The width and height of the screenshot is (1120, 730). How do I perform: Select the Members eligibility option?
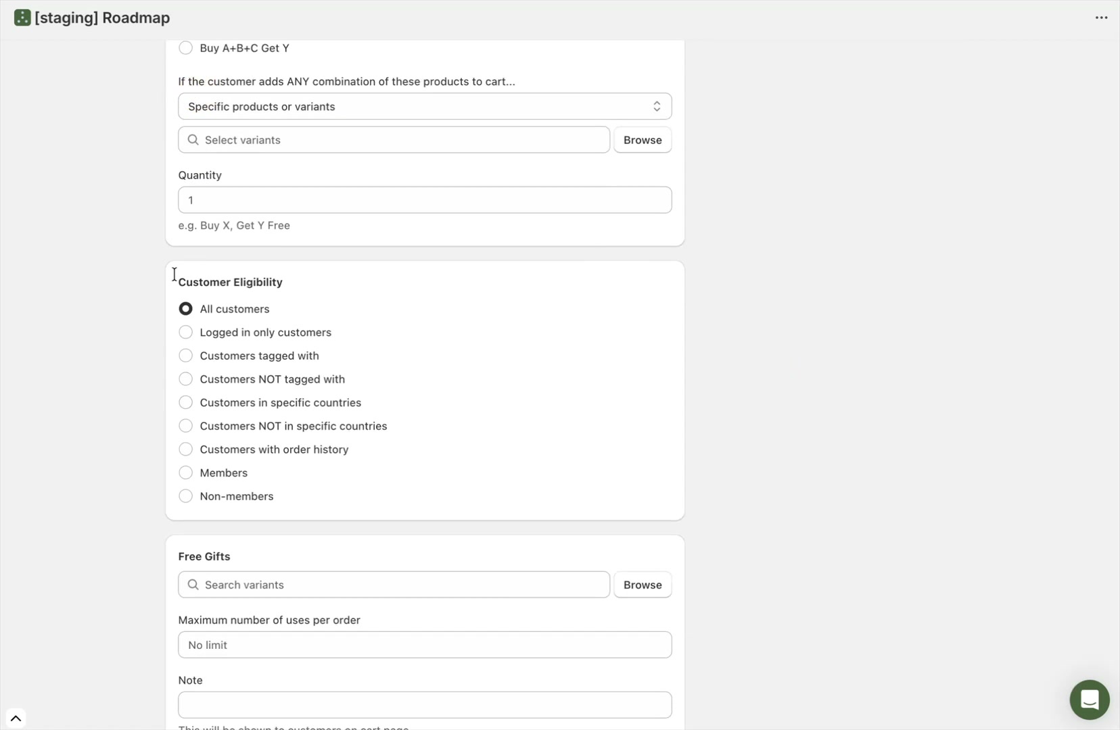185,472
